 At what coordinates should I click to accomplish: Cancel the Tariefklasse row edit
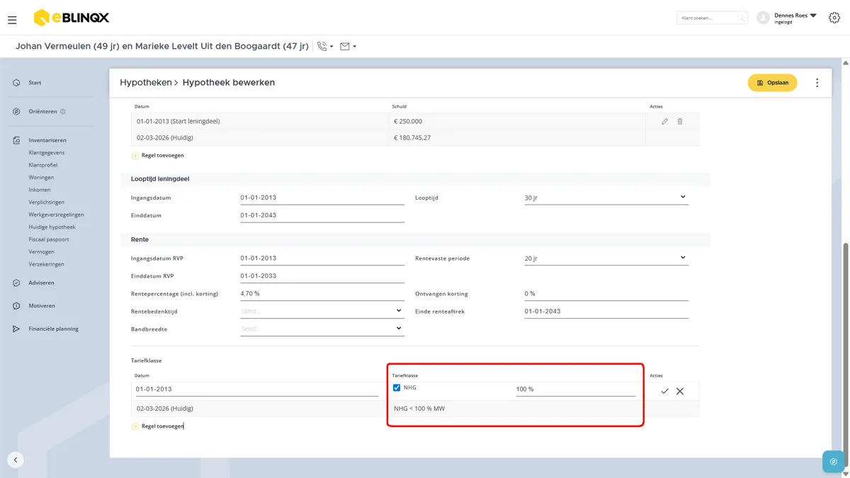(x=680, y=391)
